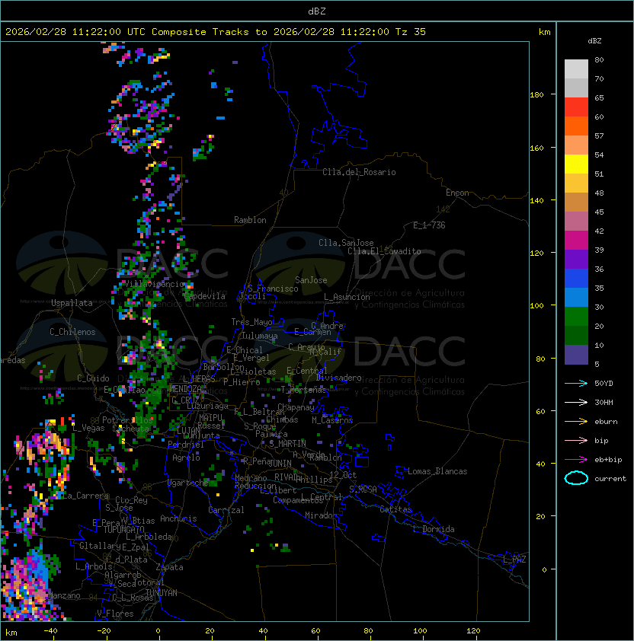Screen dimensions: 634x641
Task: Click the 'TUNUYAN' map label
Action: [162, 593]
